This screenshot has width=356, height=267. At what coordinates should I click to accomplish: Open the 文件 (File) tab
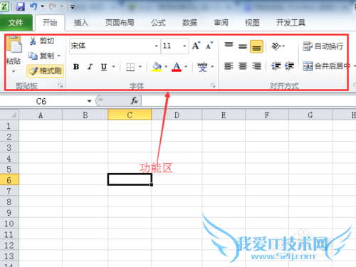(x=16, y=23)
